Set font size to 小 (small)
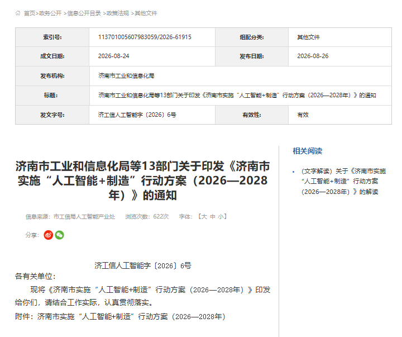The height and width of the screenshot is (337, 402). click(221, 217)
